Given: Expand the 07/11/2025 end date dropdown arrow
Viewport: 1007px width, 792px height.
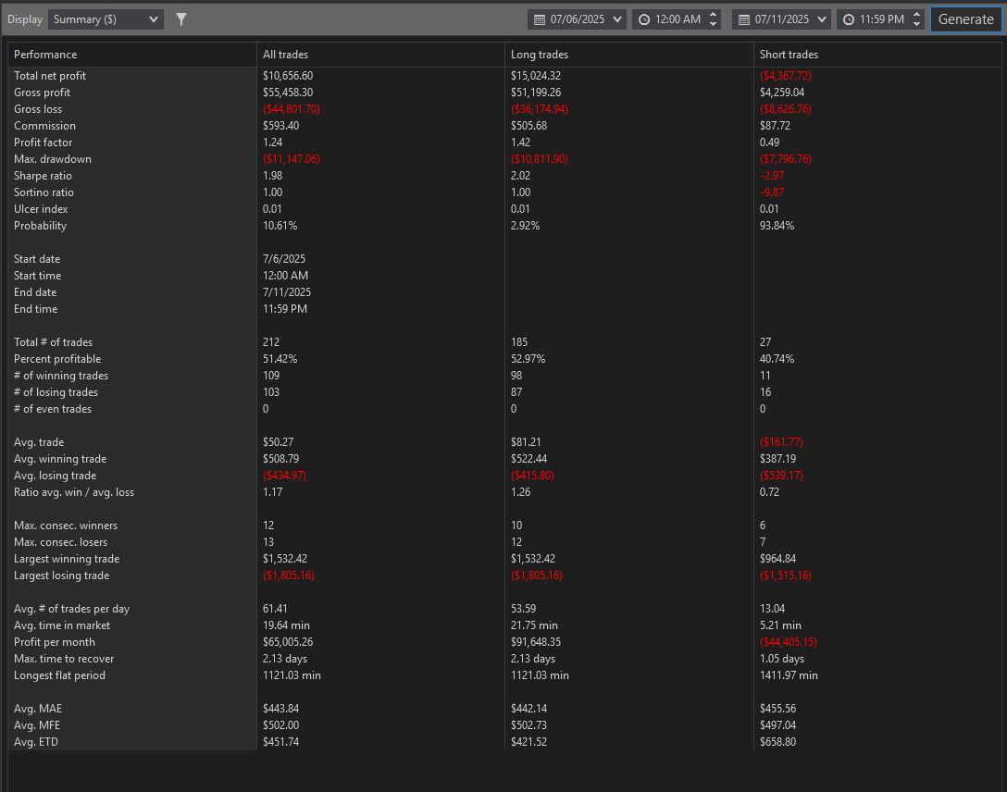Looking at the screenshot, I should coord(821,19).
